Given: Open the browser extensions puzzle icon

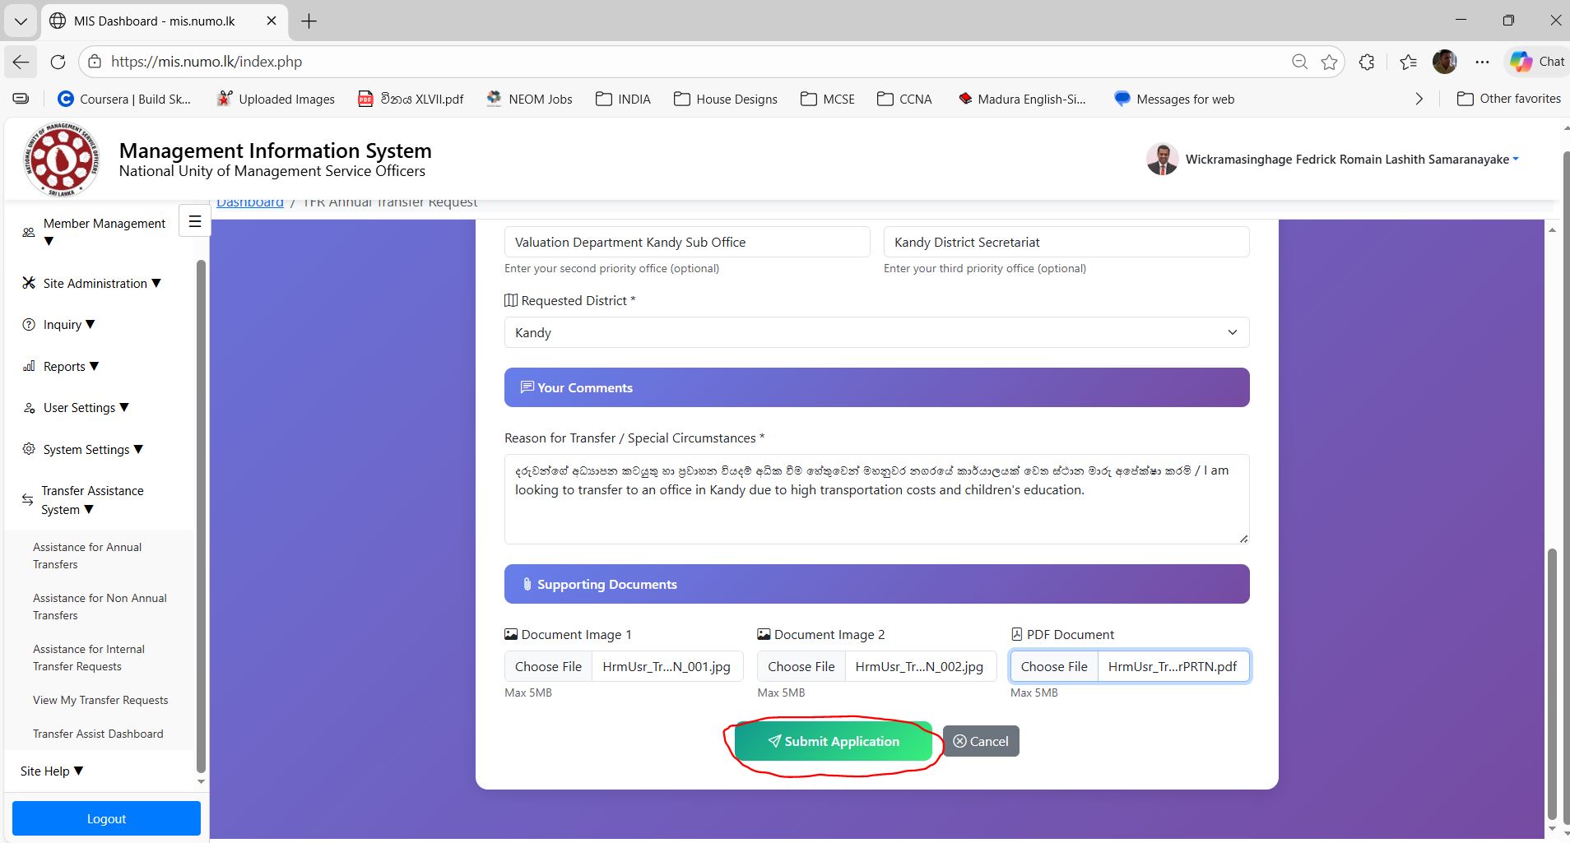Looking at the screenshot, I should (1367, 62).
